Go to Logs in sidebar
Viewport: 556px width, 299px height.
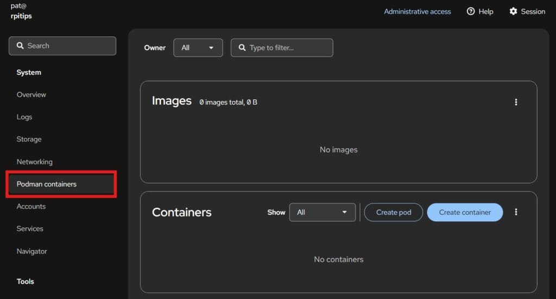[x=24, y=117]
